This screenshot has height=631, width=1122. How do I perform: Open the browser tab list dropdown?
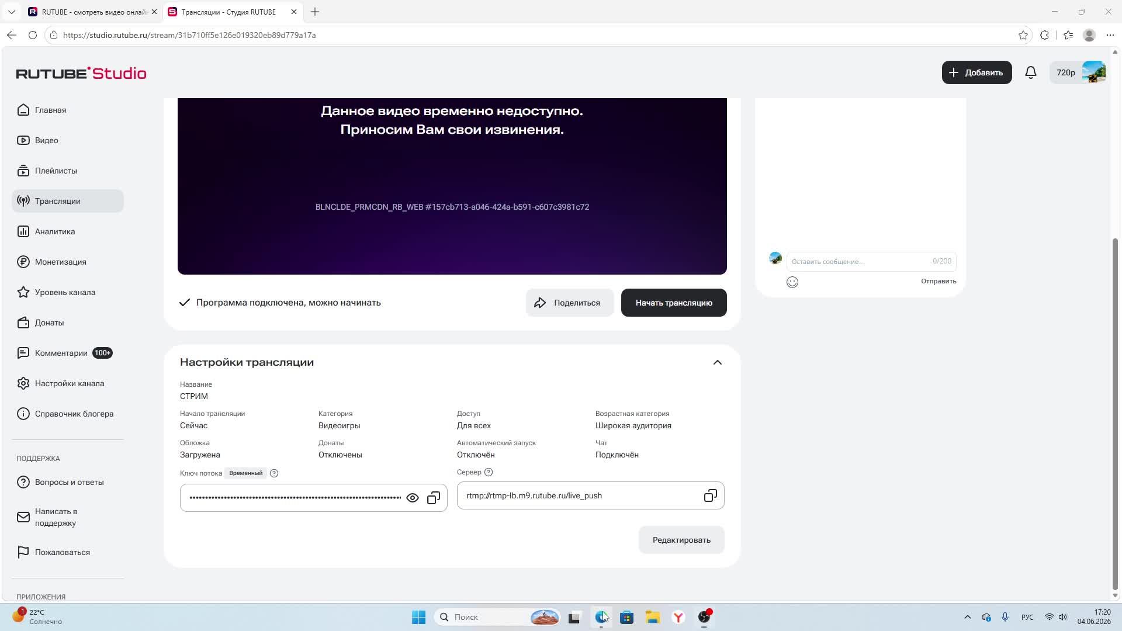12,12
